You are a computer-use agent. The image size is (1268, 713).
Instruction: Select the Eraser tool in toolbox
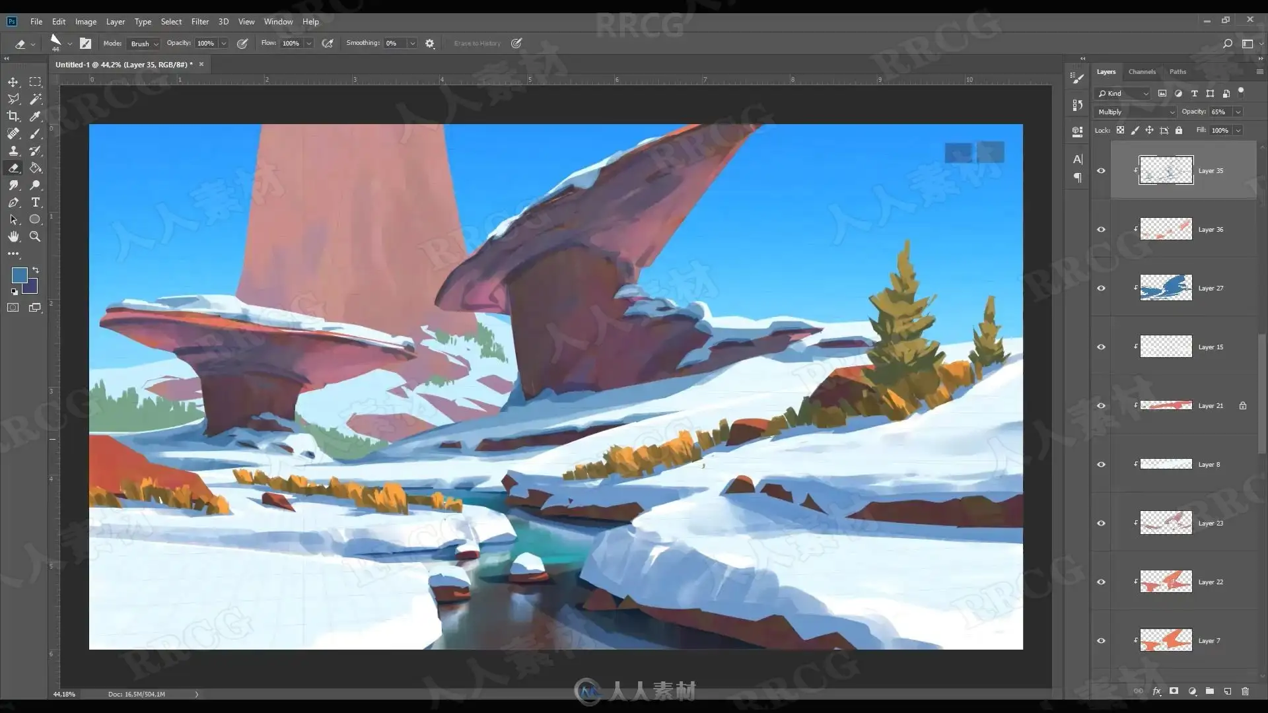[13, 168]
